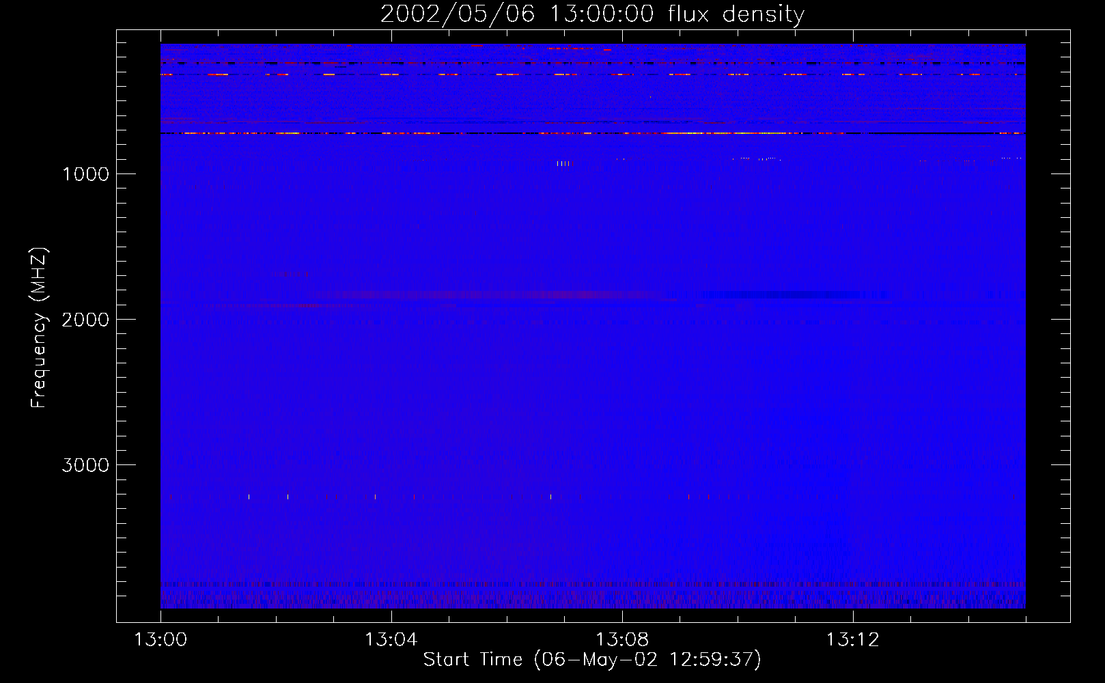Click the plot title '2002/05/06 13:00:00 flux density'
This screenshot has height=683, width=1105.
pyautogui.click(x=592, y=14)
